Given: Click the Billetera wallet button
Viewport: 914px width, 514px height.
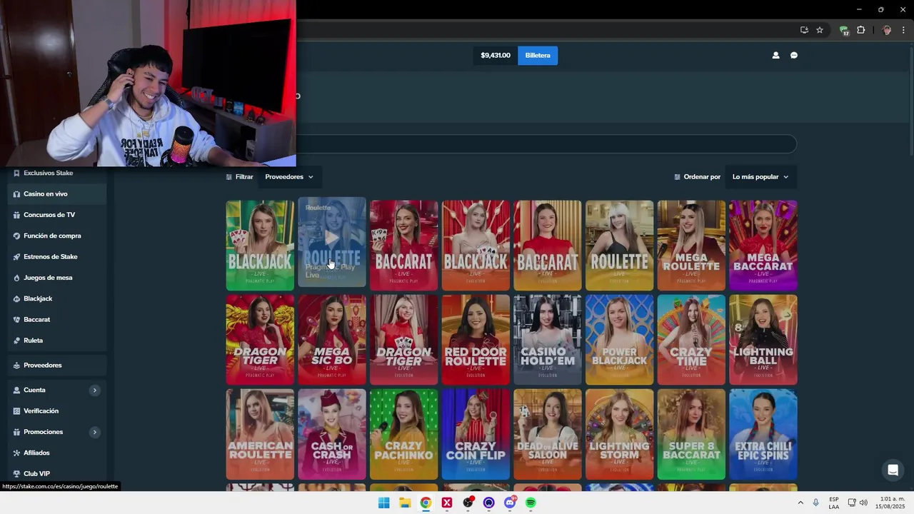Looking at the screenshot, I should [538, 56].
